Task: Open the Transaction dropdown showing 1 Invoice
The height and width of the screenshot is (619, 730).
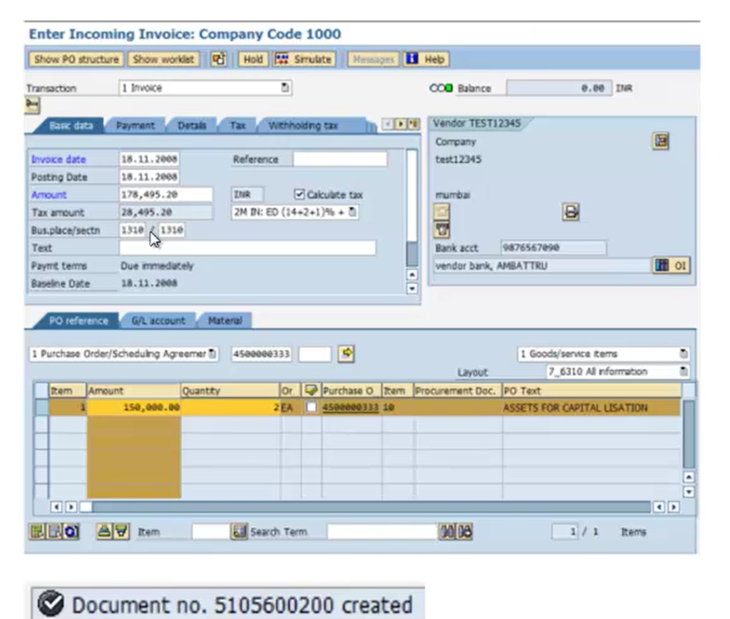Action: [x=205, y=87]
